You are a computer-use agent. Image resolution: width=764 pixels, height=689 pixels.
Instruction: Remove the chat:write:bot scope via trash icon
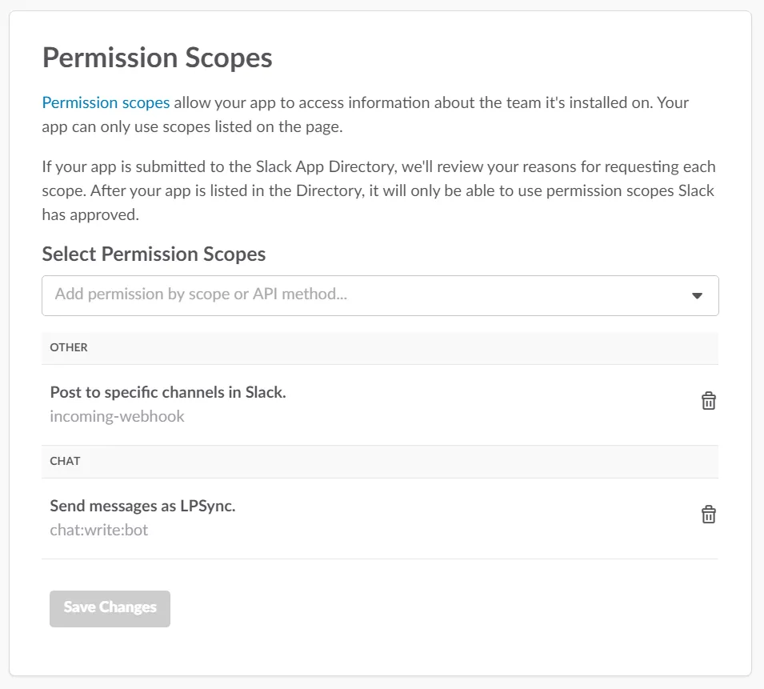(x=708, y=515)
